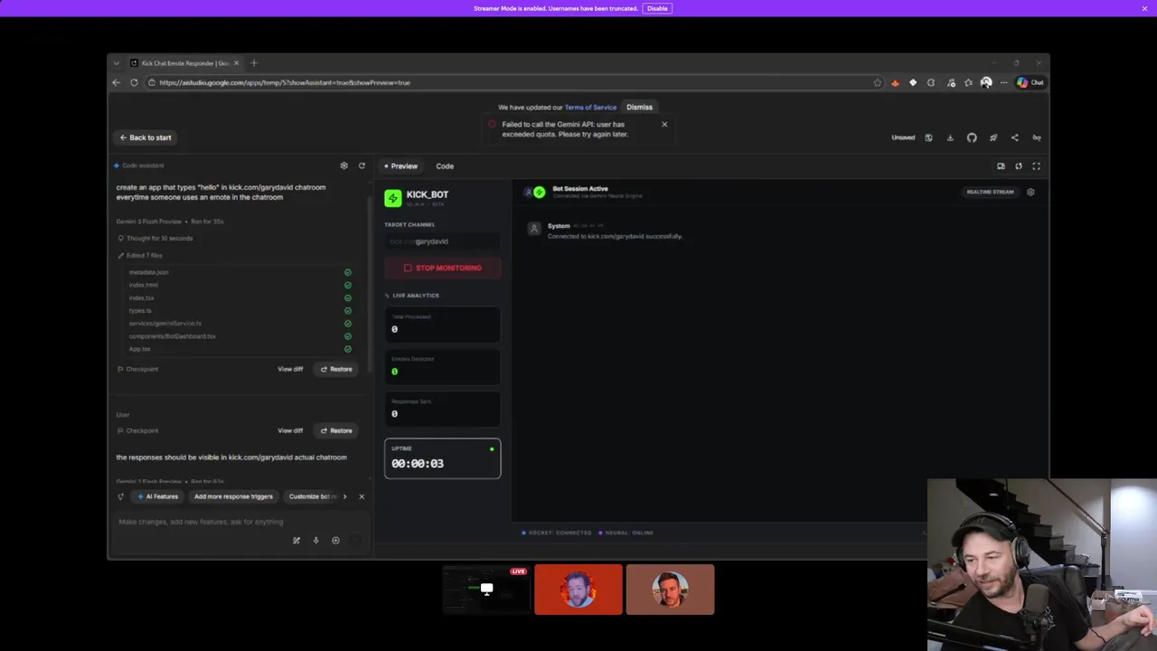Select the orange-background participant thumbnail

coord(578,590)
